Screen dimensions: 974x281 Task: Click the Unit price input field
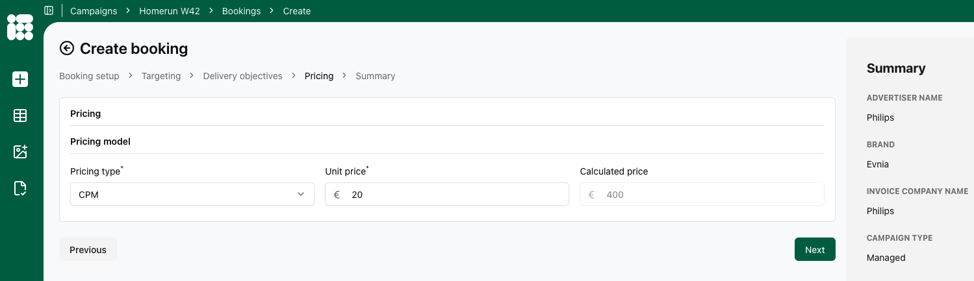point(447,194)
